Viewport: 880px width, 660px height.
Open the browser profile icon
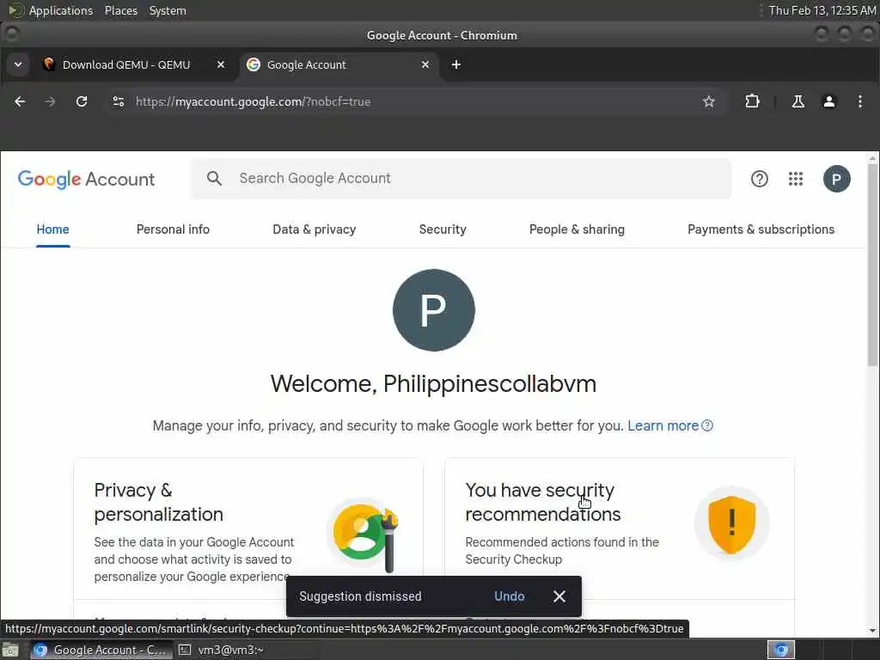click(829, 101)
